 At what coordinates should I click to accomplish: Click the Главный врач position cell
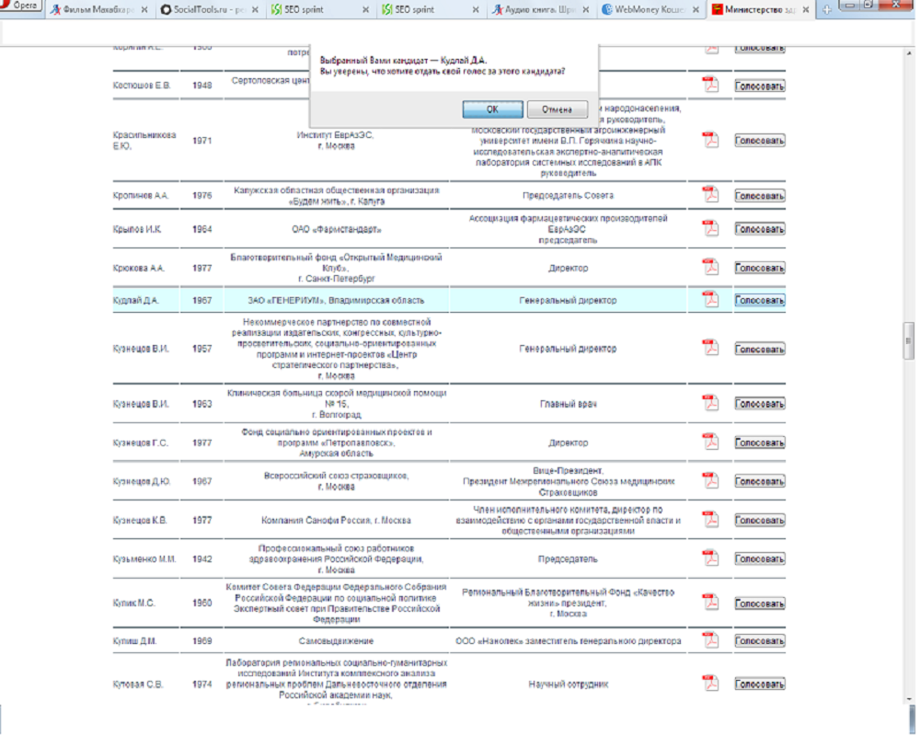pyautogui.click(x=568, y=404)
